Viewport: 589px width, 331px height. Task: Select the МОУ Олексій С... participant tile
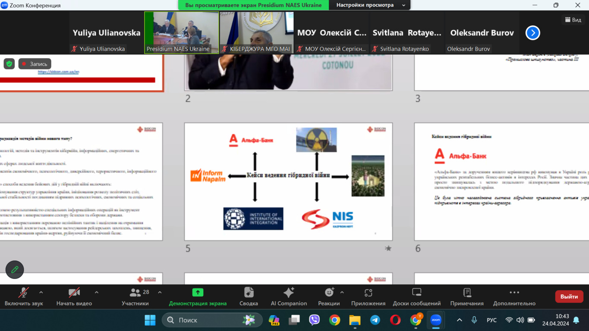pos(332,33)
